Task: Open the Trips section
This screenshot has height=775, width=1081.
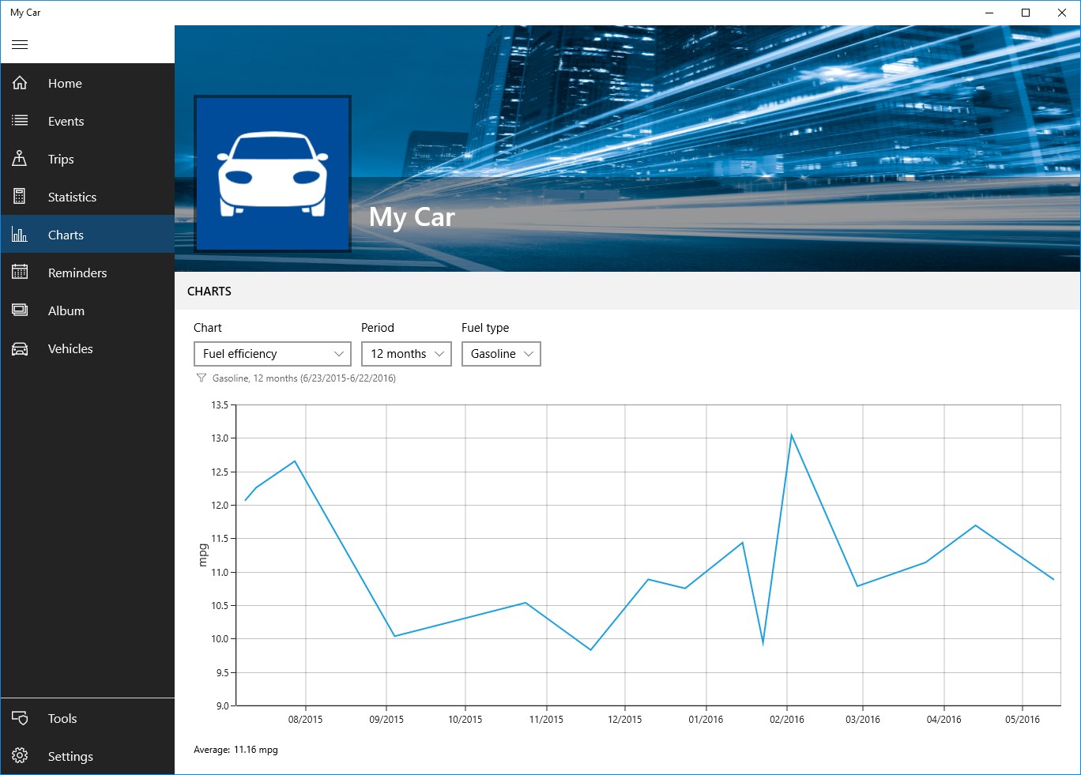Action: 61,159
